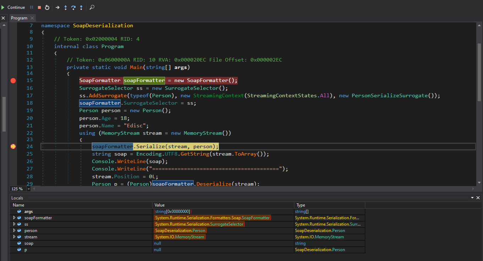Click the null value of p

coord(157,250)
